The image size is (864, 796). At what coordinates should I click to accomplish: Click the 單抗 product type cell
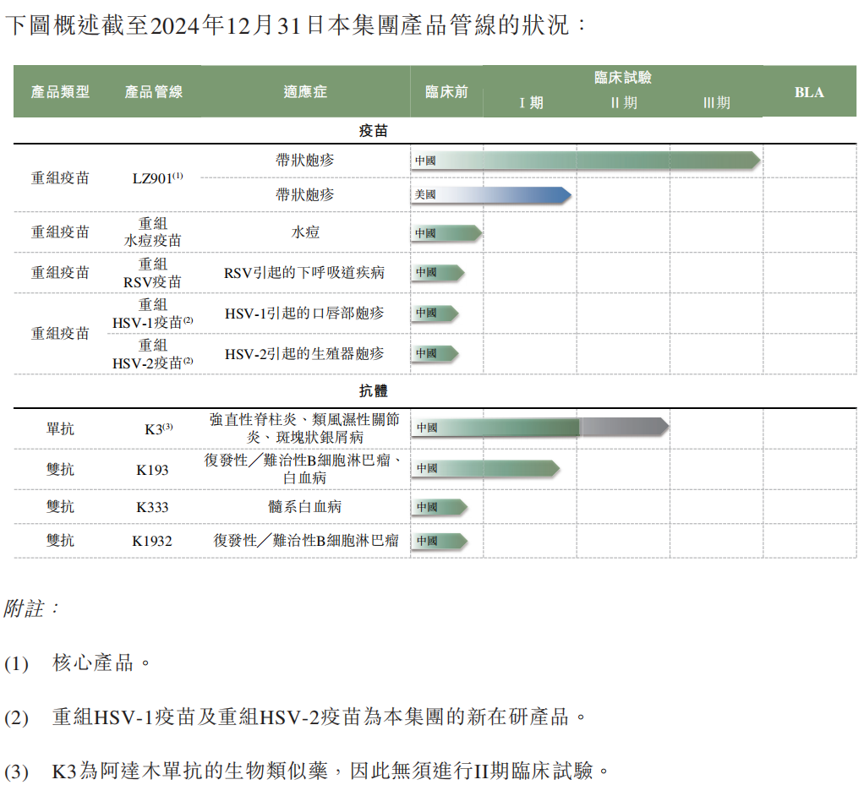click(x=60, y=429)
